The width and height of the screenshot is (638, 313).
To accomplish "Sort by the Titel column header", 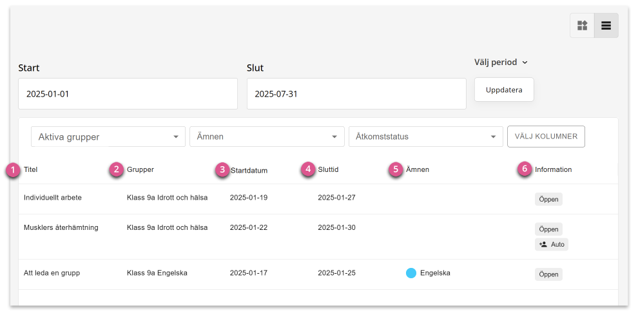I will click(x=31, y=169).
